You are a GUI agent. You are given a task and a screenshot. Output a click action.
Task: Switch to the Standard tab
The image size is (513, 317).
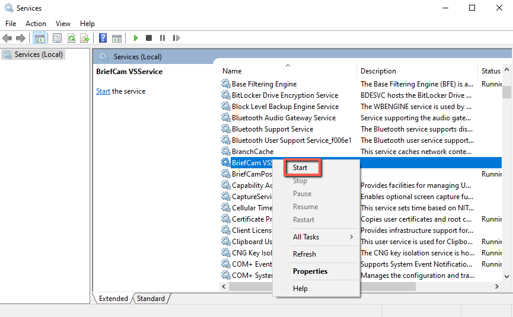[x=151, y=299]
